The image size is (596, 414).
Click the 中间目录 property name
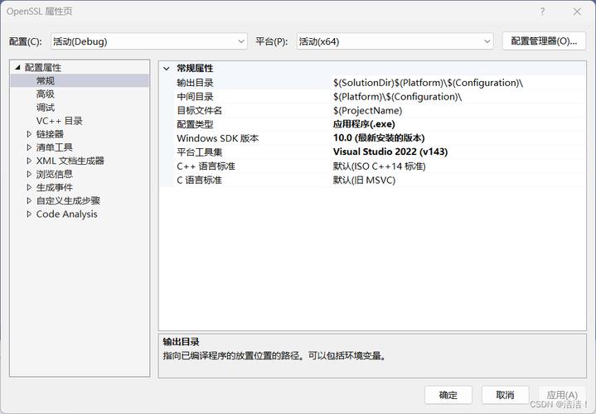coord(195,97)
